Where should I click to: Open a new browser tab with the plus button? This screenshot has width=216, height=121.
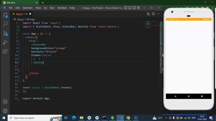(43, 3)
